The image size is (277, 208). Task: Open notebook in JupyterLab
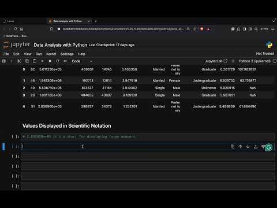(x=216, y=61)
